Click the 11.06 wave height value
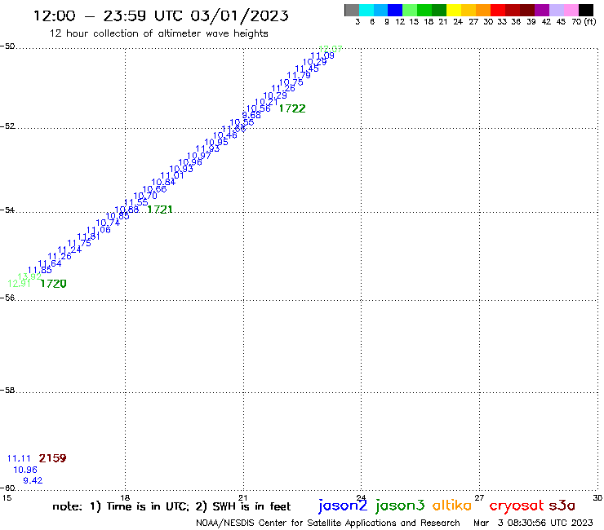This screenshot has height=530, width=604. (x=99, y=230)
